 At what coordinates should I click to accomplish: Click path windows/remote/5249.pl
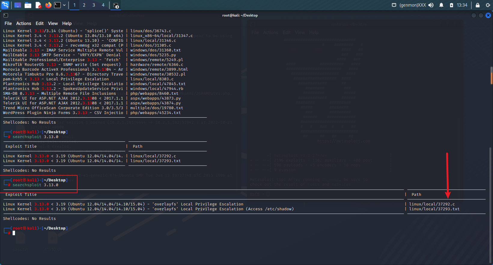point(157,60)
